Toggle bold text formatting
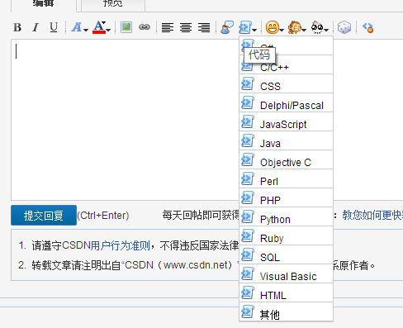 (17, 27)
